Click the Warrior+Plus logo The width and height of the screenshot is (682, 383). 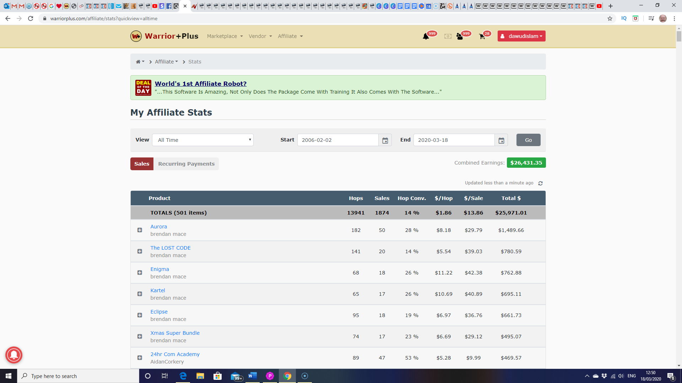(164, 36)
